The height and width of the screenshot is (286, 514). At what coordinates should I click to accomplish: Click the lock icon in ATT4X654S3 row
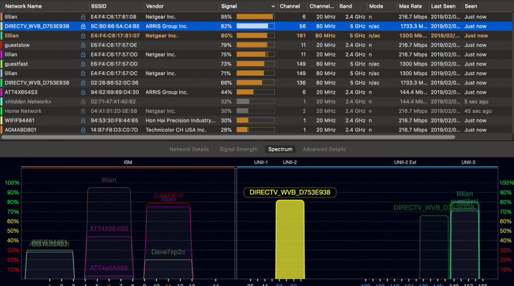(x=83, y=92)
